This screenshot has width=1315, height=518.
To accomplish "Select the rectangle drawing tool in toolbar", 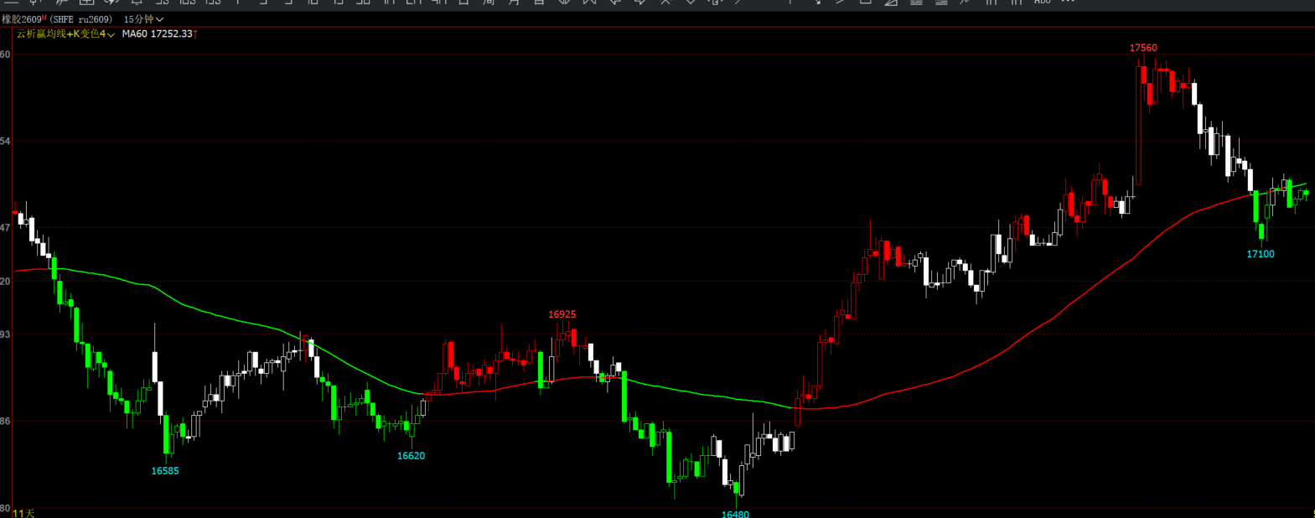I will [x=866, y=3].
